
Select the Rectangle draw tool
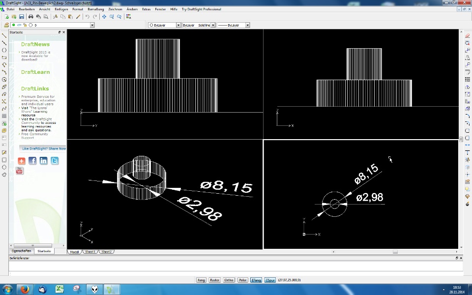coord(4,58)
